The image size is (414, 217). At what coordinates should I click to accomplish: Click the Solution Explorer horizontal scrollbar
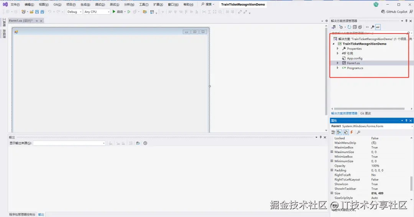point(369,108)
